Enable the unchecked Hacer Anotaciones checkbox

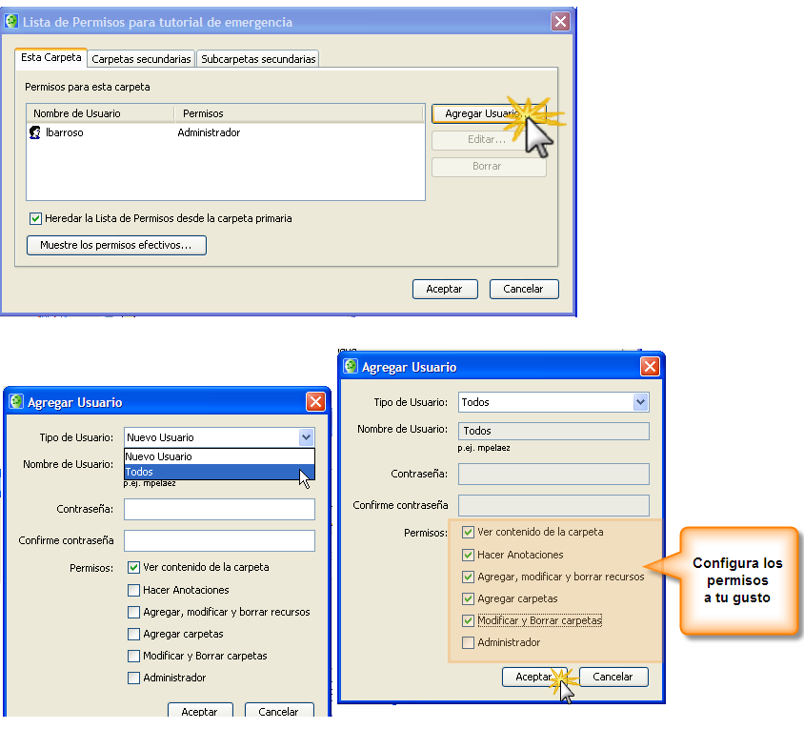pyautogui.click(x=134, y=590)
